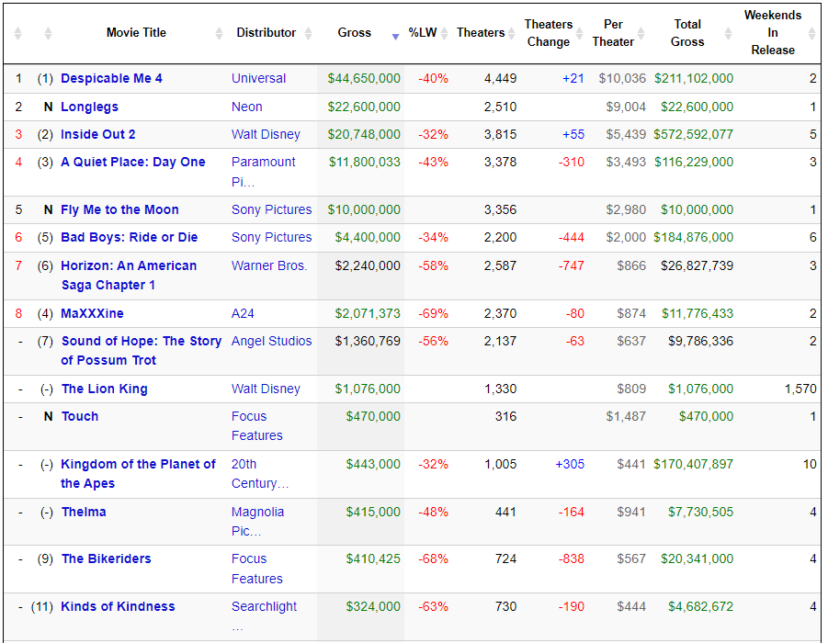Click the Gross column sort arrow
Screen dimensions: 828x643
point(395,36)
